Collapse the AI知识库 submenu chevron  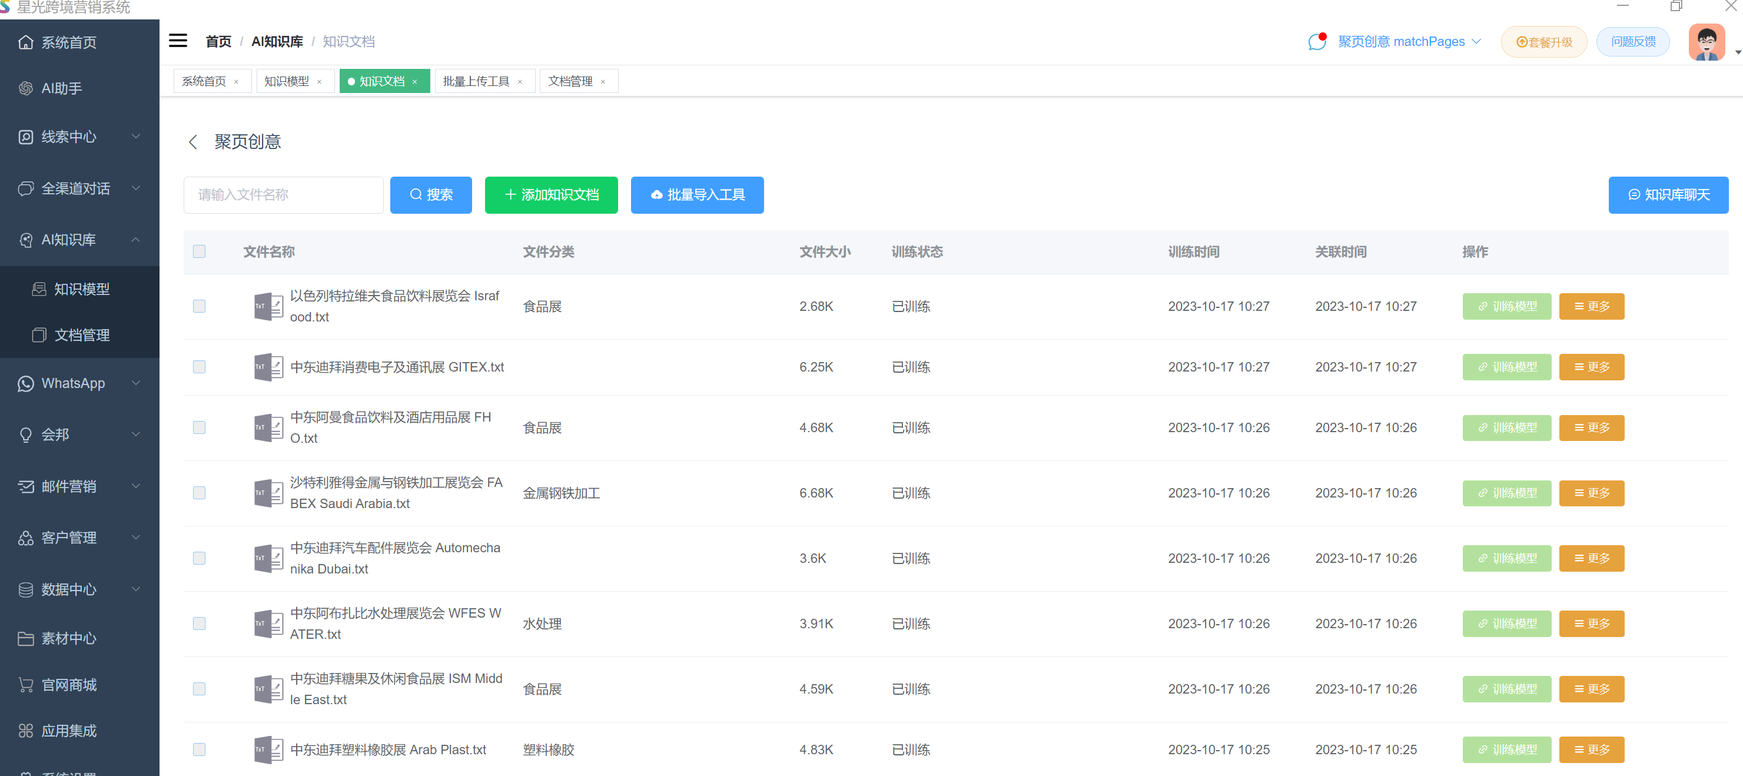tap(136, 240)
